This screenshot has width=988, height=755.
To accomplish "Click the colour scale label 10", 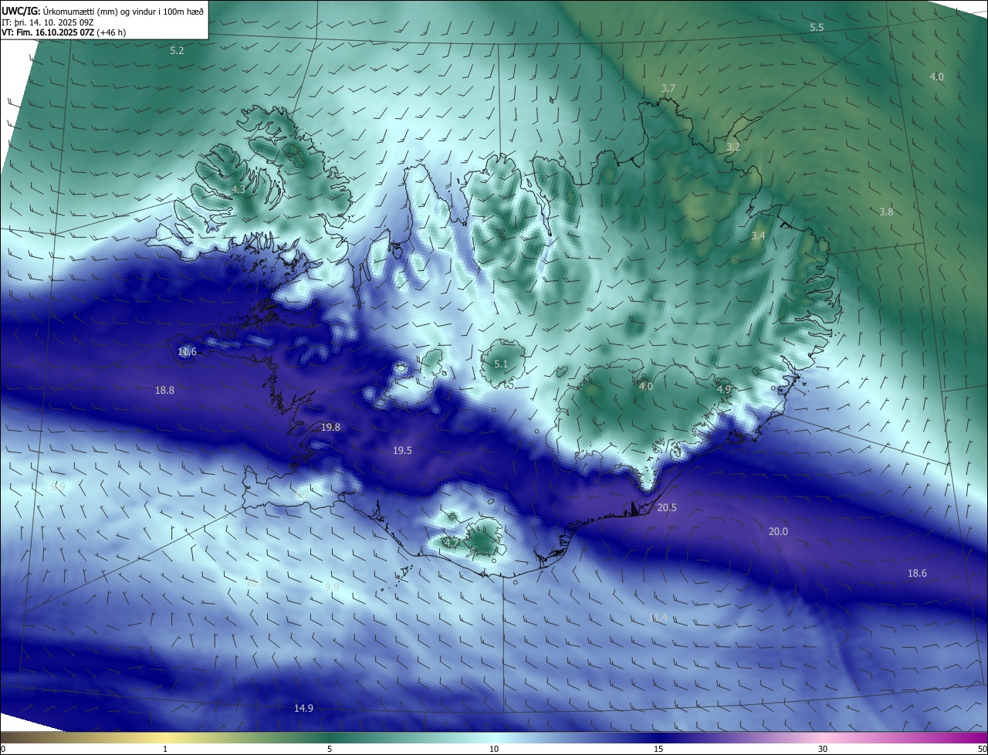I will point(494,749).
